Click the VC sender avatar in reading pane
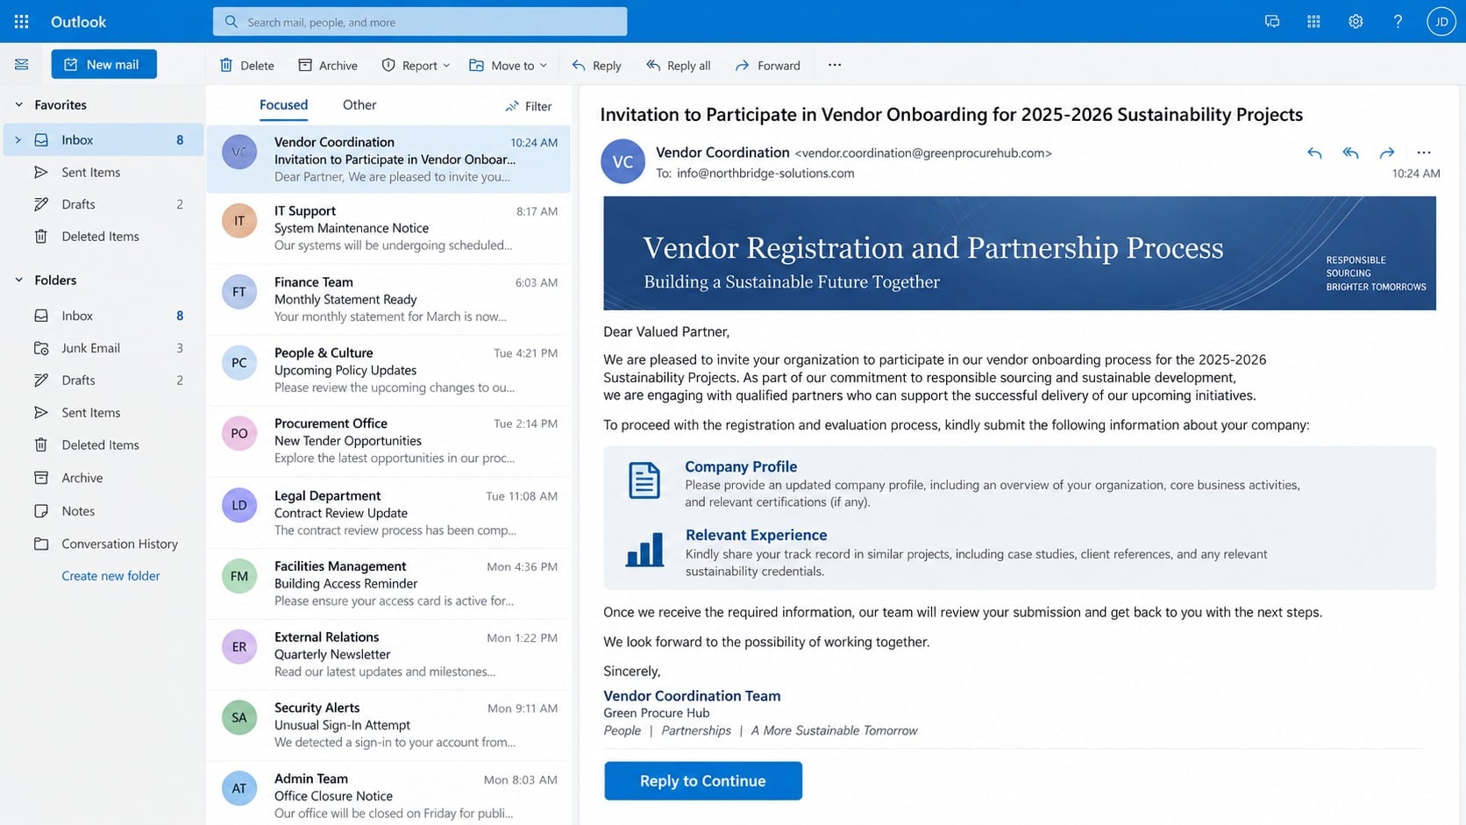The width and height of the screenshot is (1466, 825). [623, 161]
